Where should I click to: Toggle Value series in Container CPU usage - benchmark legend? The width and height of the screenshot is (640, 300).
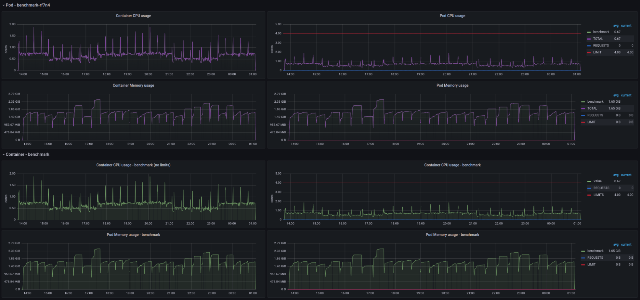click(597, 181)
